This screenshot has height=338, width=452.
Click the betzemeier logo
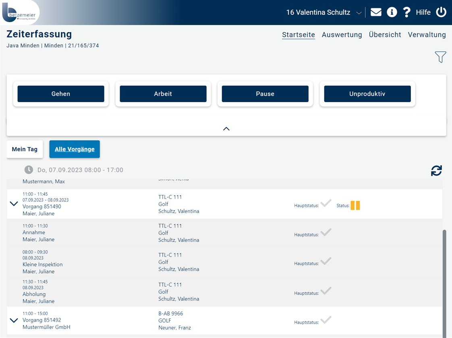click(x=20, y=12)
